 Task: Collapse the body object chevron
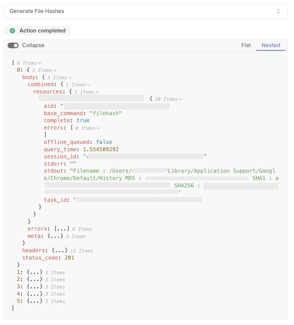70,78
